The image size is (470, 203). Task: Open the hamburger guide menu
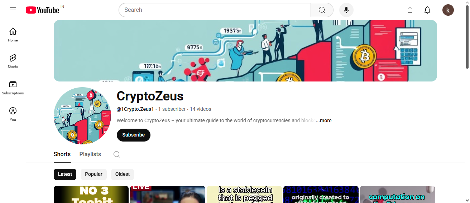coord(13,10)
